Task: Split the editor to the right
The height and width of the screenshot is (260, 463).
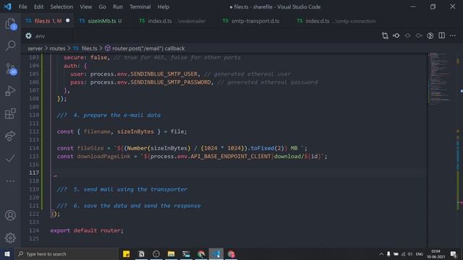Action: click(442, 35)
